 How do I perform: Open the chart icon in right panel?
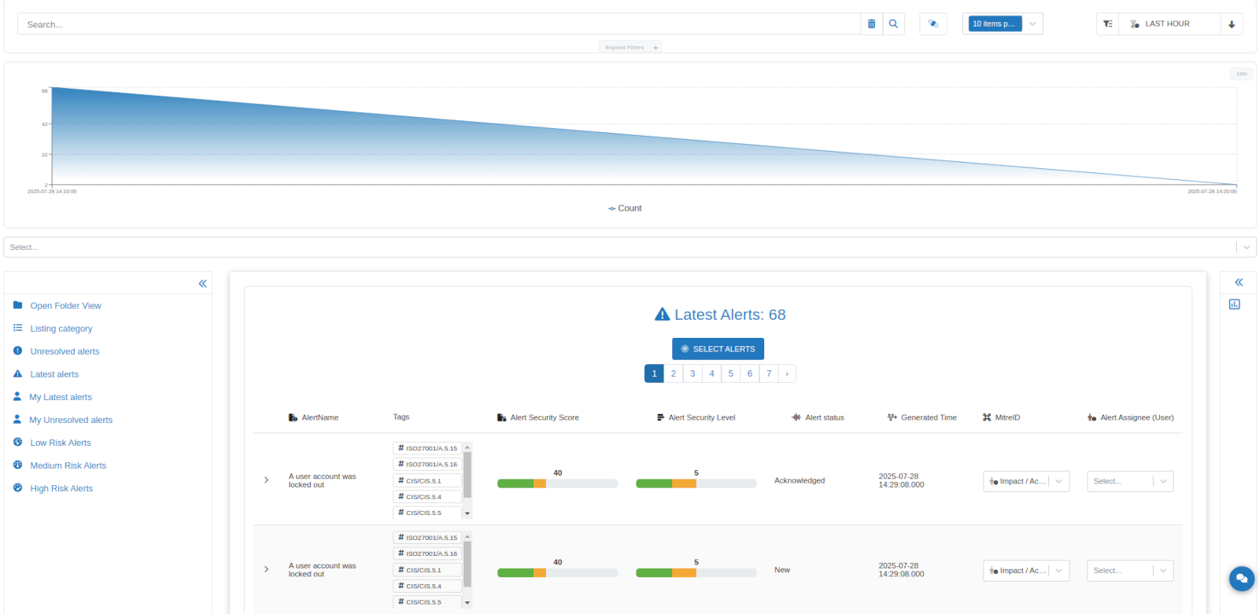pos(1235,304)
